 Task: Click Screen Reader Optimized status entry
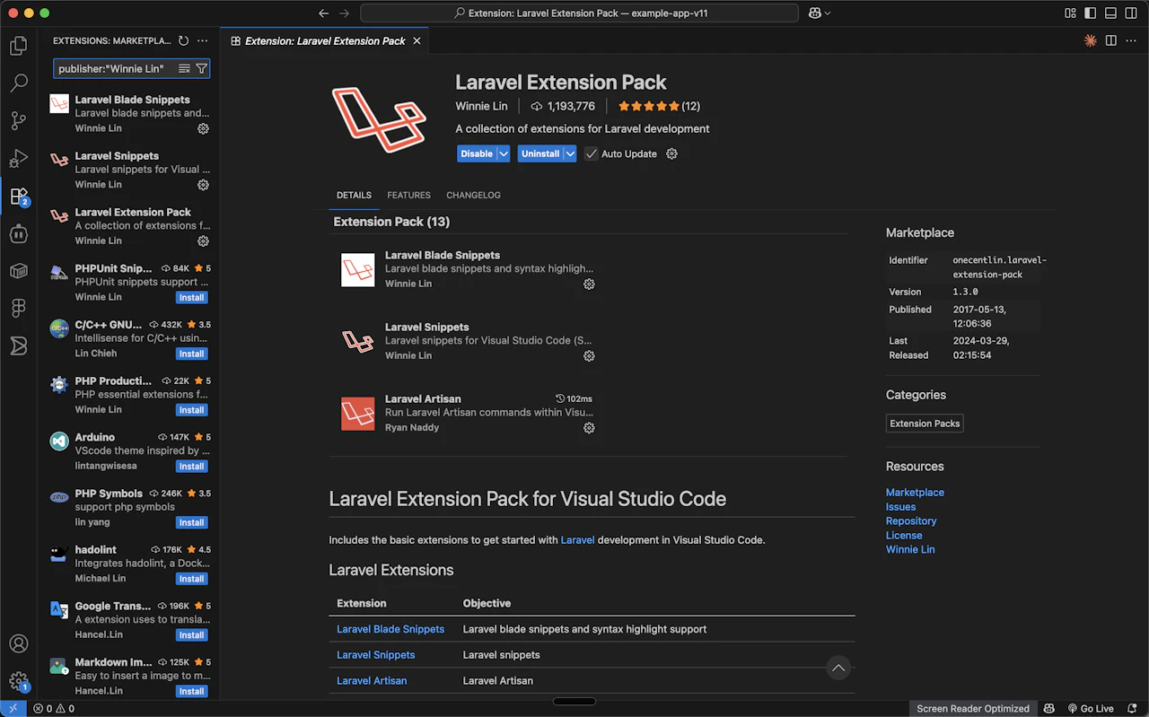point(973,708)
